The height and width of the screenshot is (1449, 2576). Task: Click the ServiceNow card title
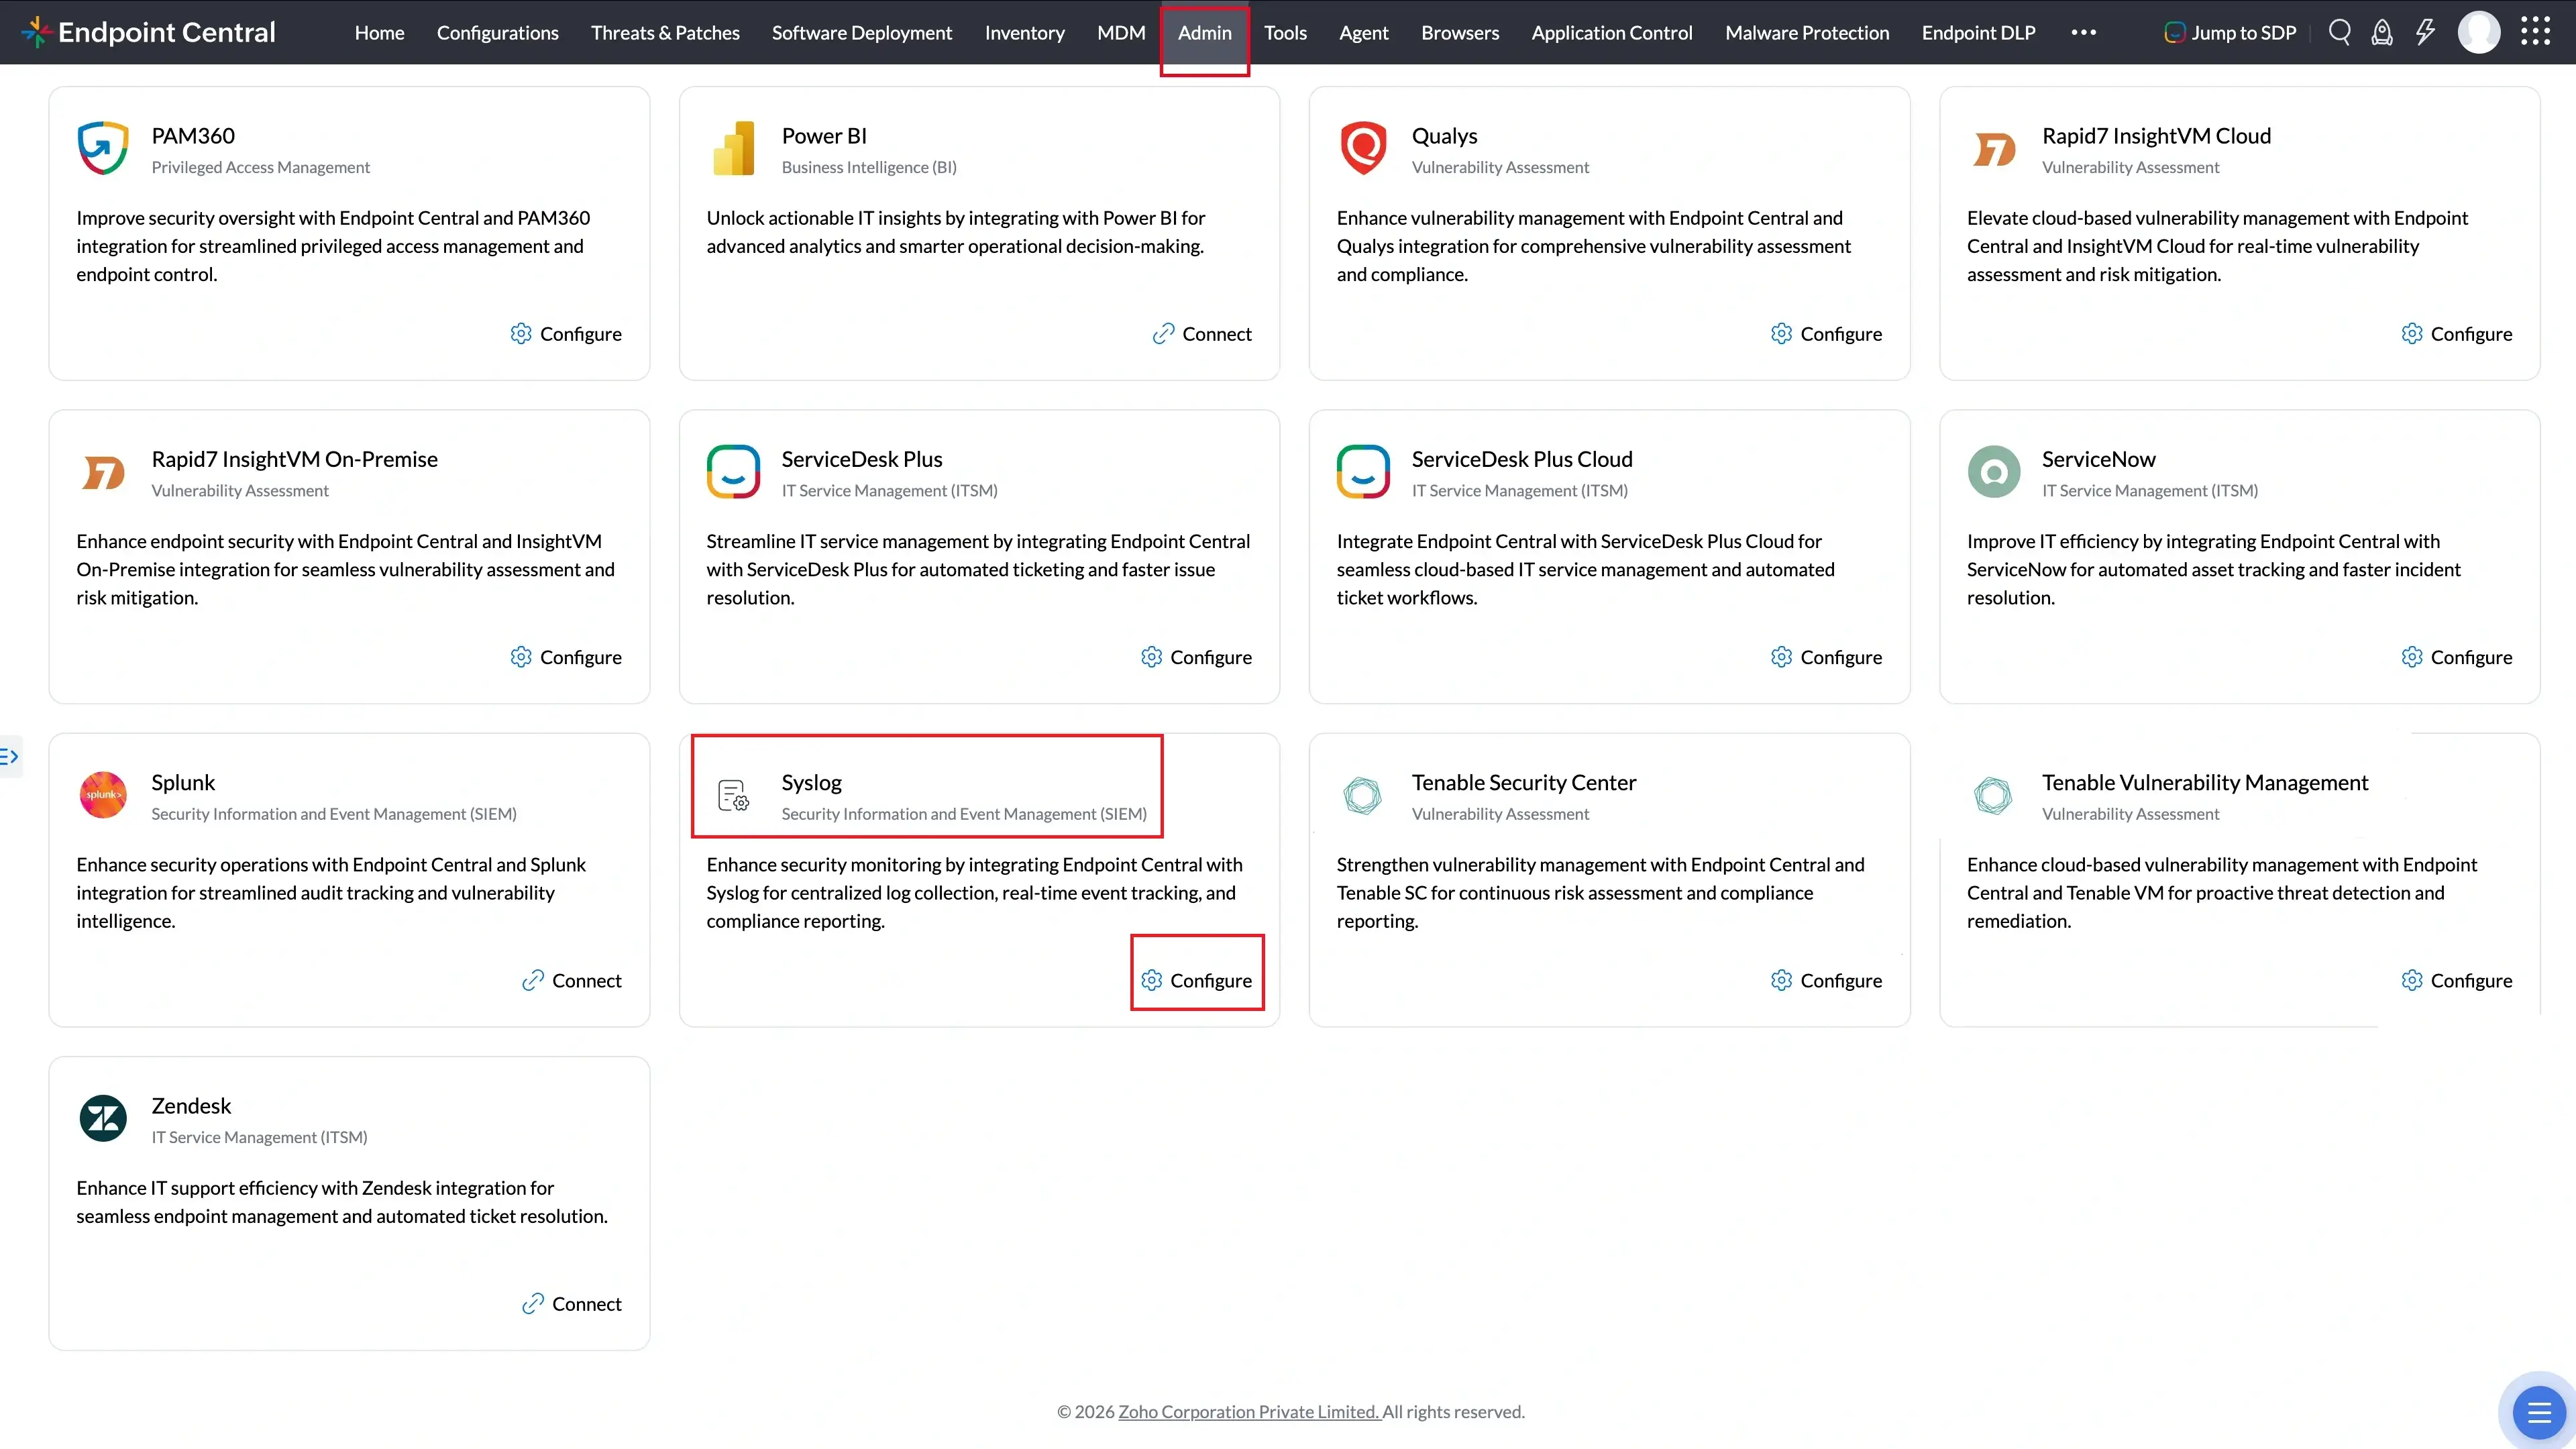coord(2098,459)
